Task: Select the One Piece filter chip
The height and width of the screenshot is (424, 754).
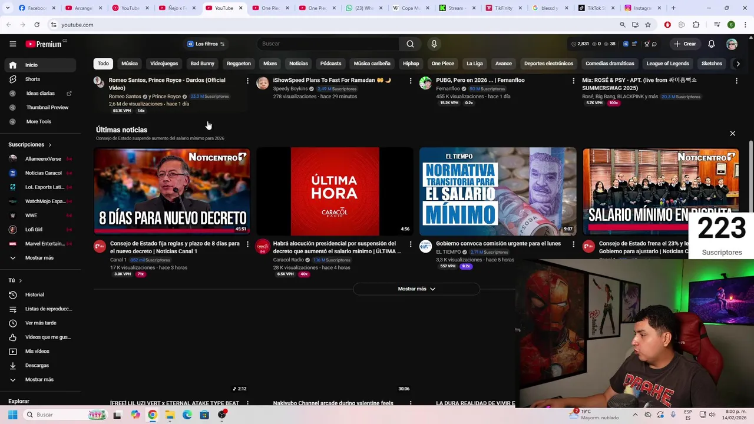Action: tap(442, 64)
